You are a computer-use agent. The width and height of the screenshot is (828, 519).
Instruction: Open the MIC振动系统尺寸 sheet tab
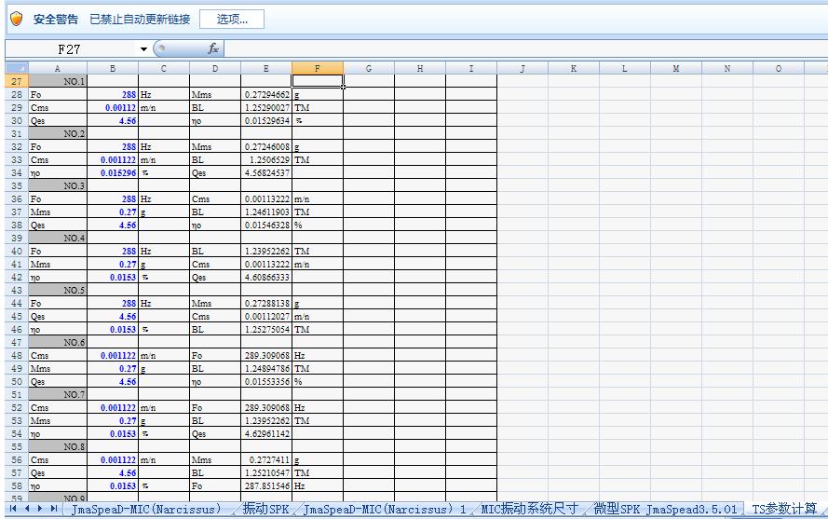[529, 509]
